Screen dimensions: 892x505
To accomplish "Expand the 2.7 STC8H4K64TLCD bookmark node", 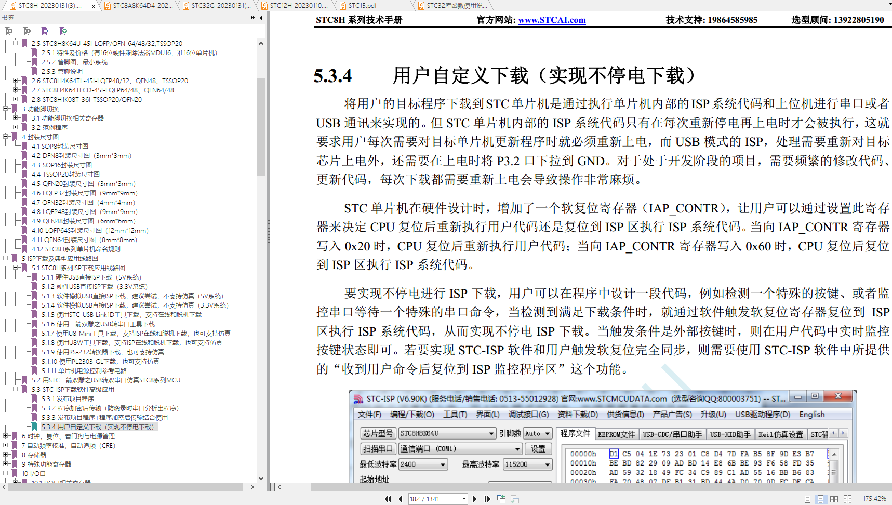I will point(16,90).
